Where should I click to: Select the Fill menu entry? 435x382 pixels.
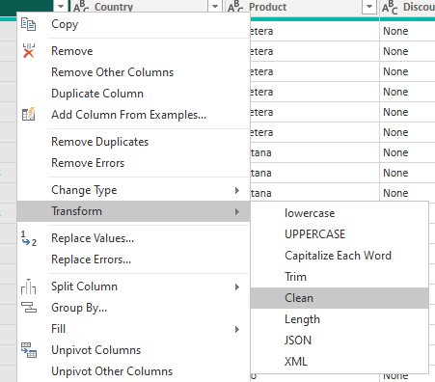(133, 329)
